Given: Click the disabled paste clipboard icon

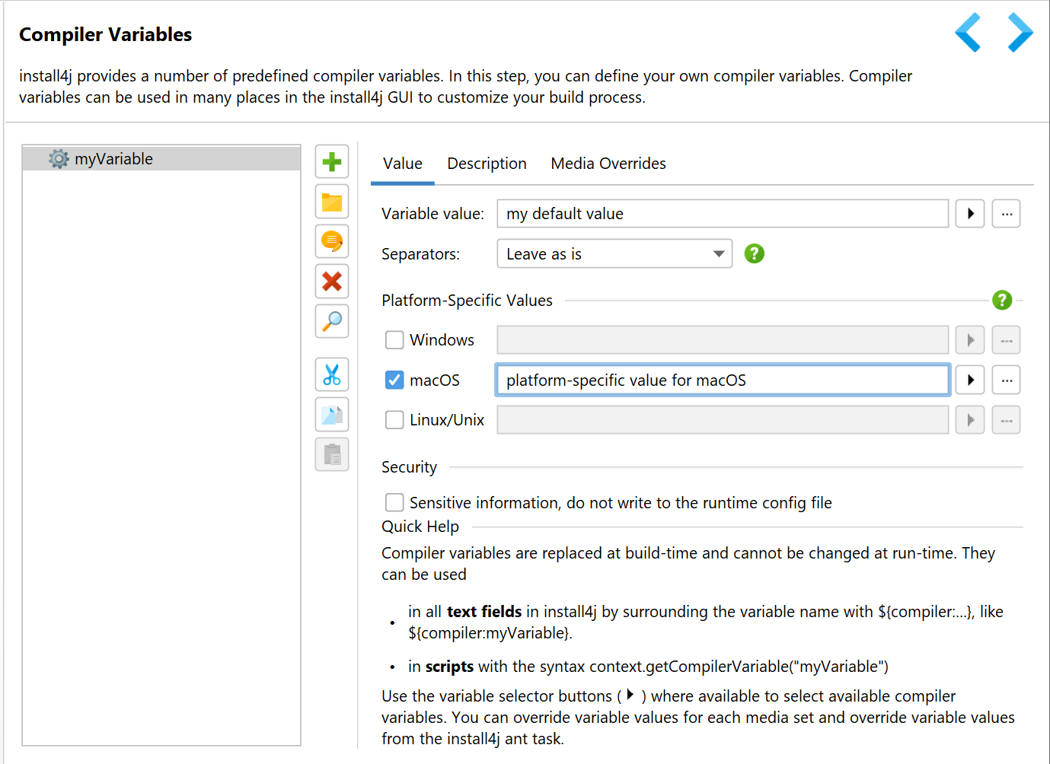Looking at the screenshot, I should 332,454.
